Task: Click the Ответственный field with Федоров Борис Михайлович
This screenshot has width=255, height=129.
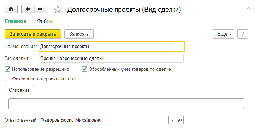Action: coord(104,120)
